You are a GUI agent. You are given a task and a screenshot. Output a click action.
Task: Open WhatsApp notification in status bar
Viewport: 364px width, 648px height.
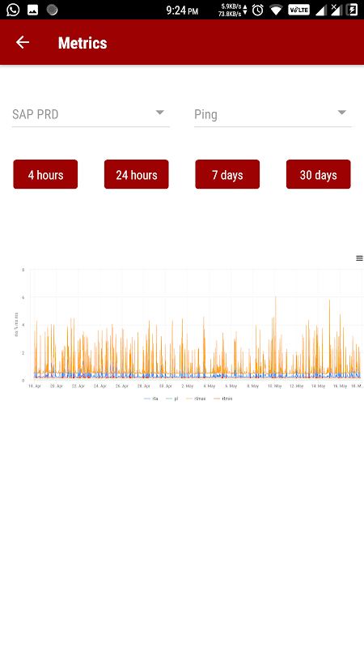(x=13, y=10)
